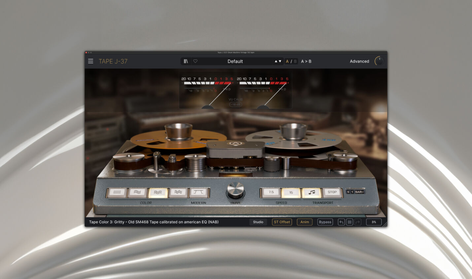This screenshot has height=279, width=472.
Task: Select the first tape color button
Action: click(x=117, y=192)
